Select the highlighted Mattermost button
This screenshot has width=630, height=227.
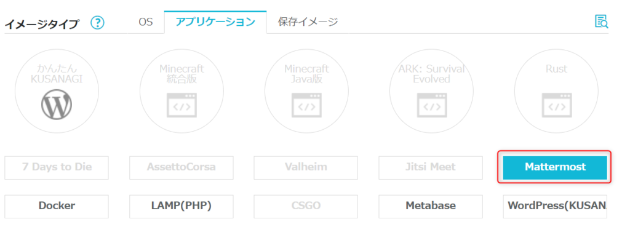(x=555, y=167)
